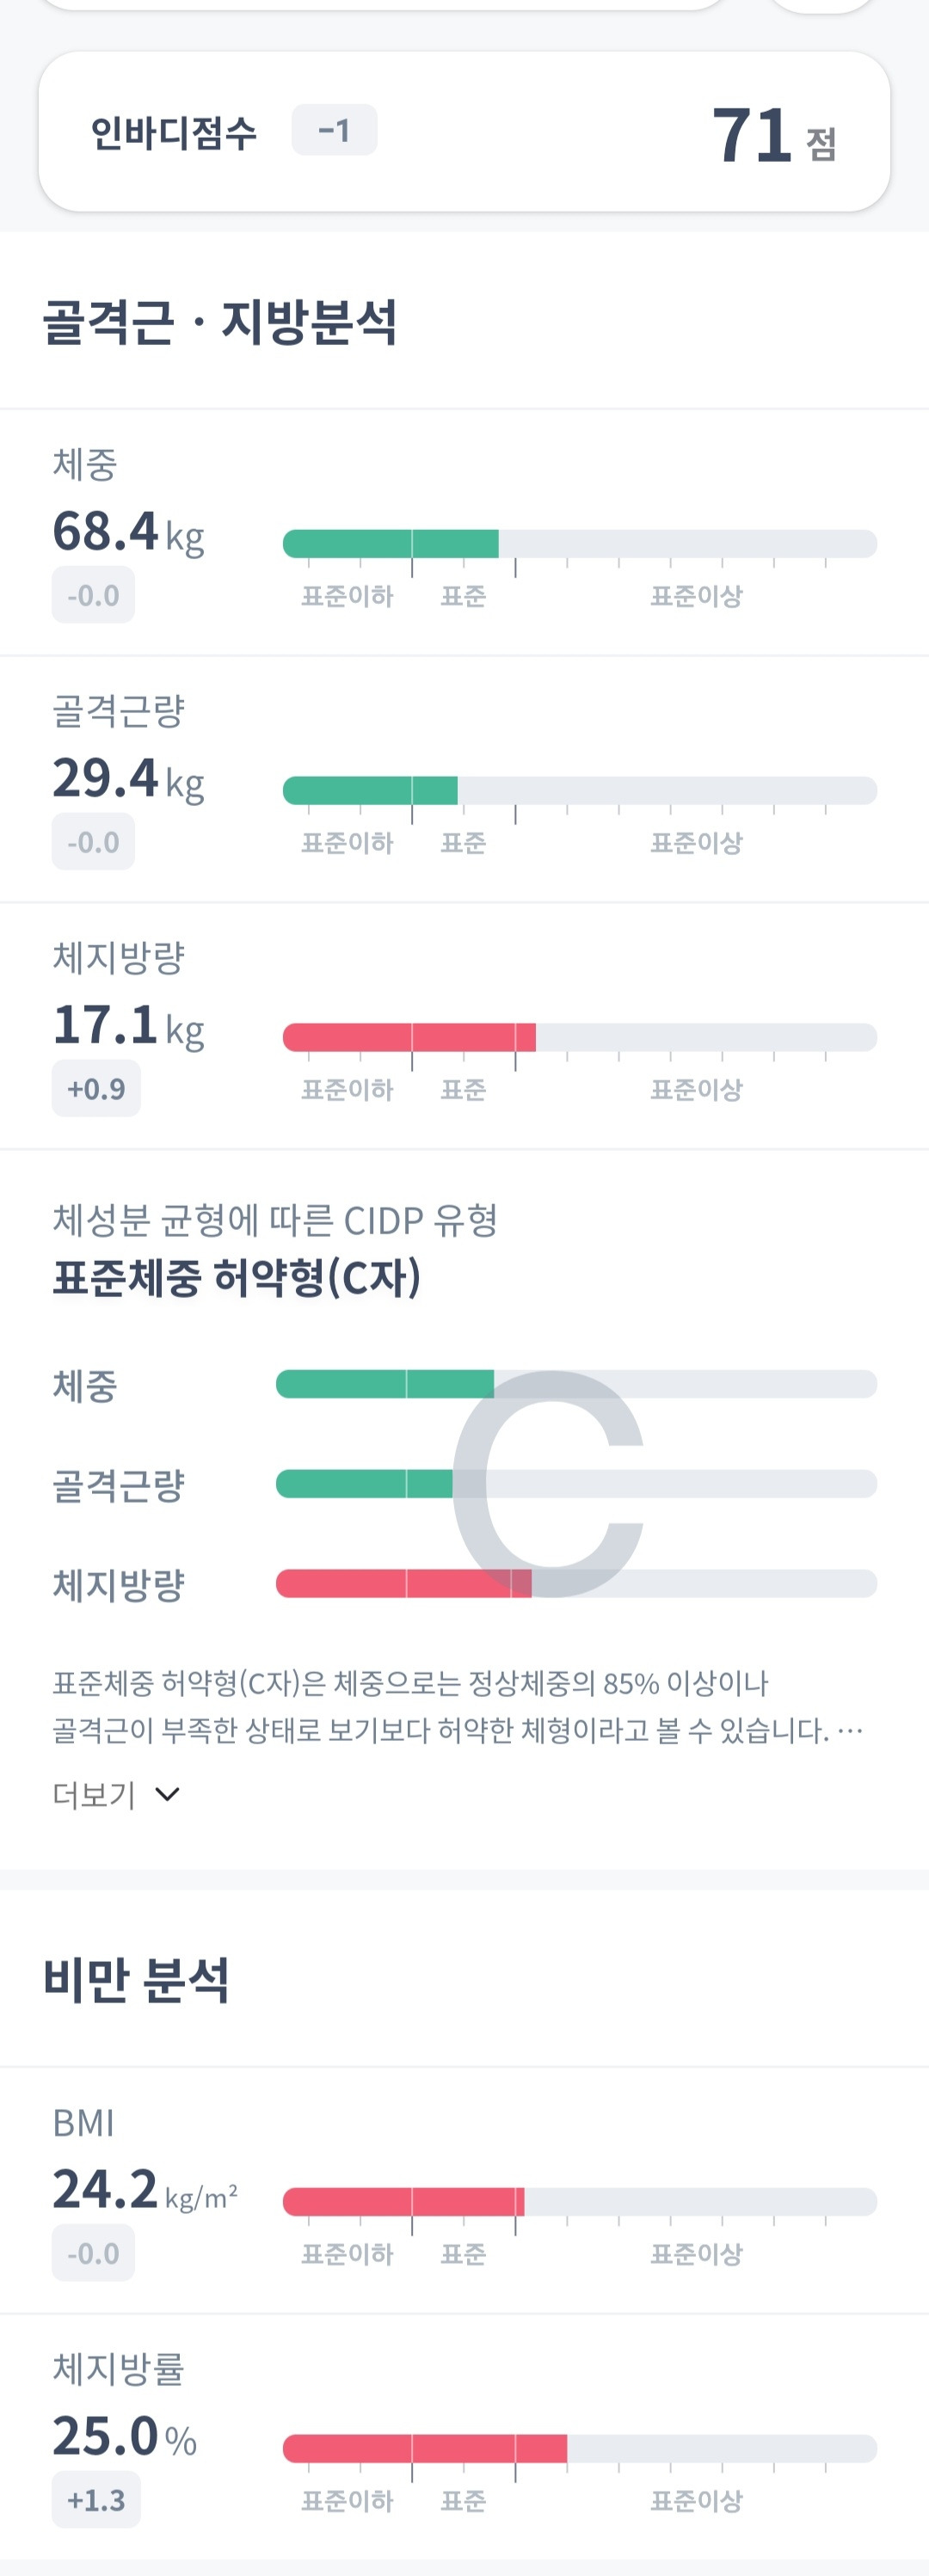Screen dimensions: 929x2576
Task: Select the red 17.1 kg 체지방량 gauge bar
Action: tap(409, 1037)
